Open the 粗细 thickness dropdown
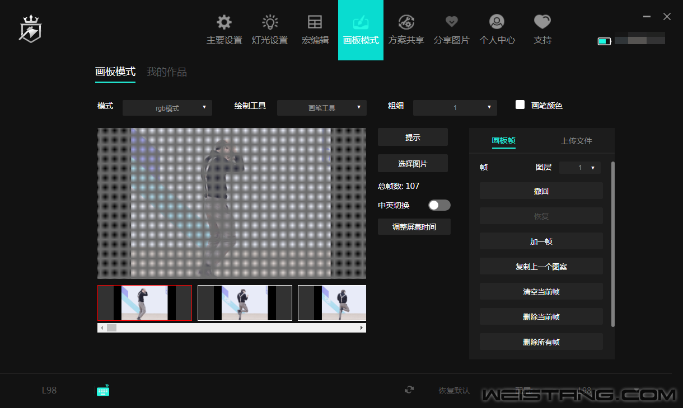 455,108
